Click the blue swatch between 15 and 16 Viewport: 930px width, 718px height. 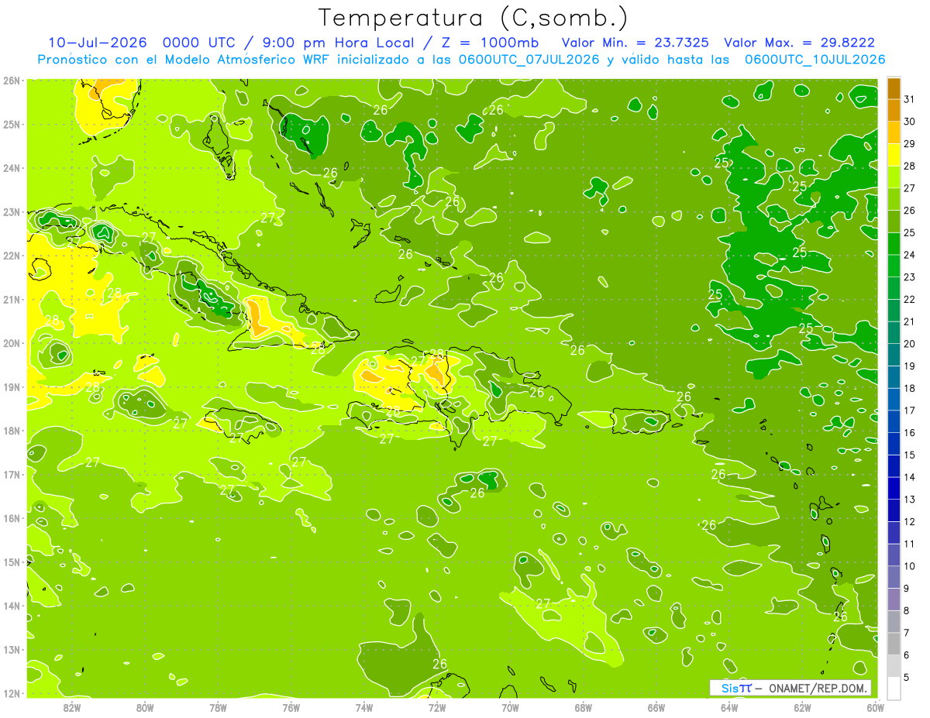894,445
